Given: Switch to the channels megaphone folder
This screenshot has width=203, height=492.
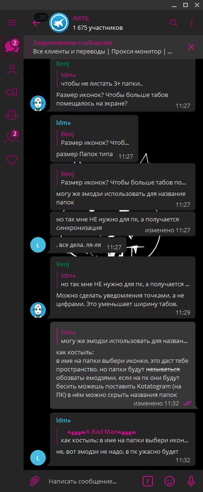Looking at the screenshot, I should [x=12, y=92].
